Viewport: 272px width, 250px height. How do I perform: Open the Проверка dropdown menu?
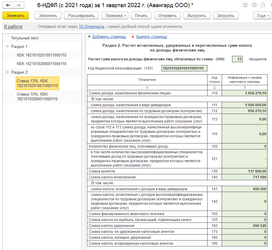click(x=115, y=15)
